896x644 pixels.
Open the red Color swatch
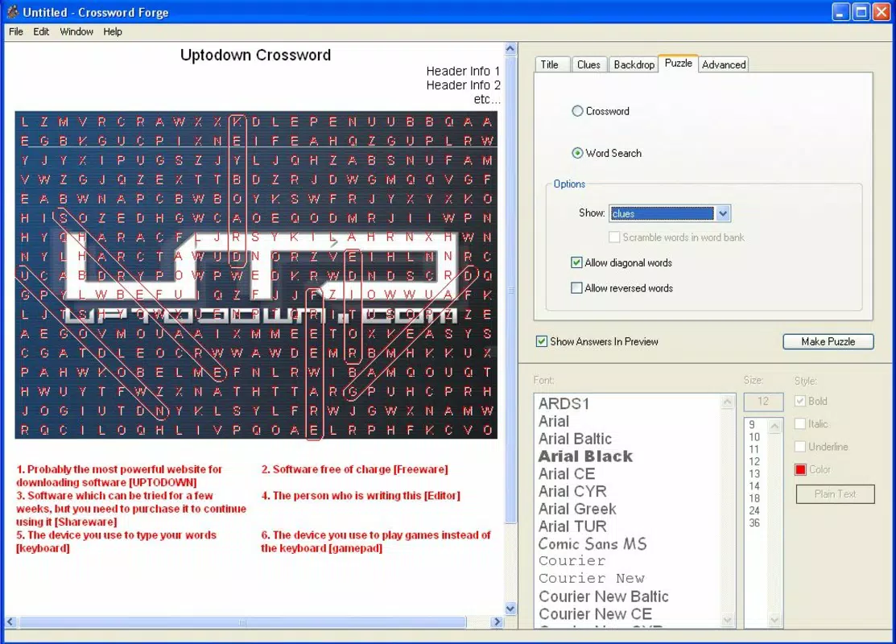tap(800, 469)
